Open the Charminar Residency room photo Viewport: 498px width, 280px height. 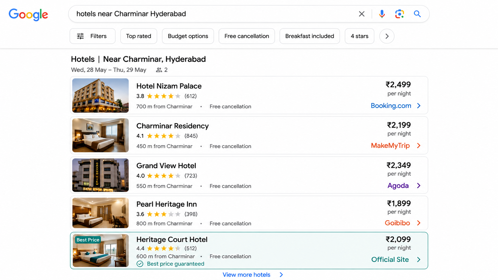click(x=100, y=135)
